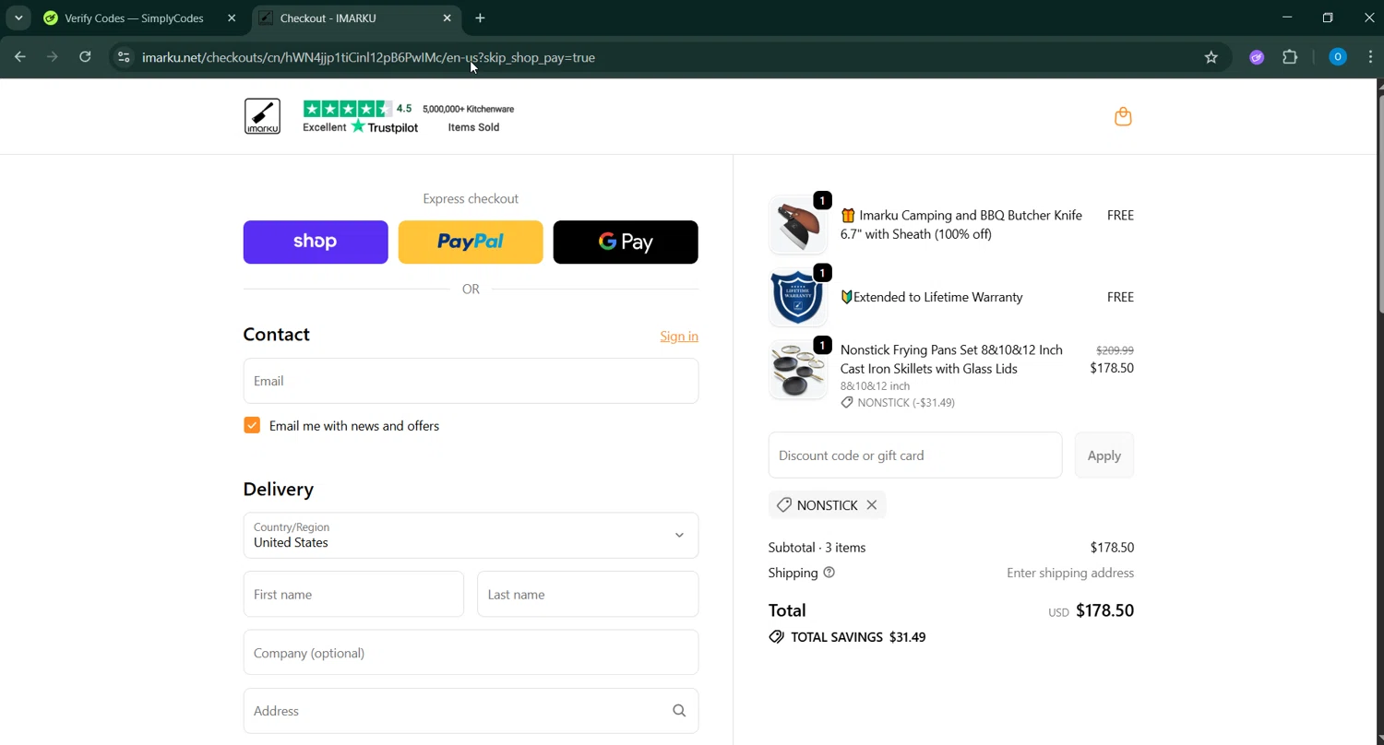Expand the Country/Region dropdown
The image size is (1384, 745).
tap(471, 536)
